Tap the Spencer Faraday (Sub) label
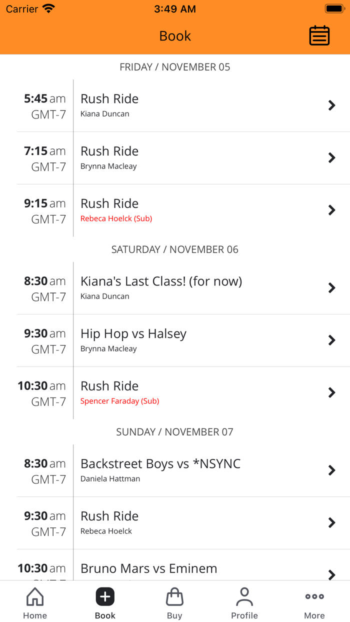 point(119,401)
